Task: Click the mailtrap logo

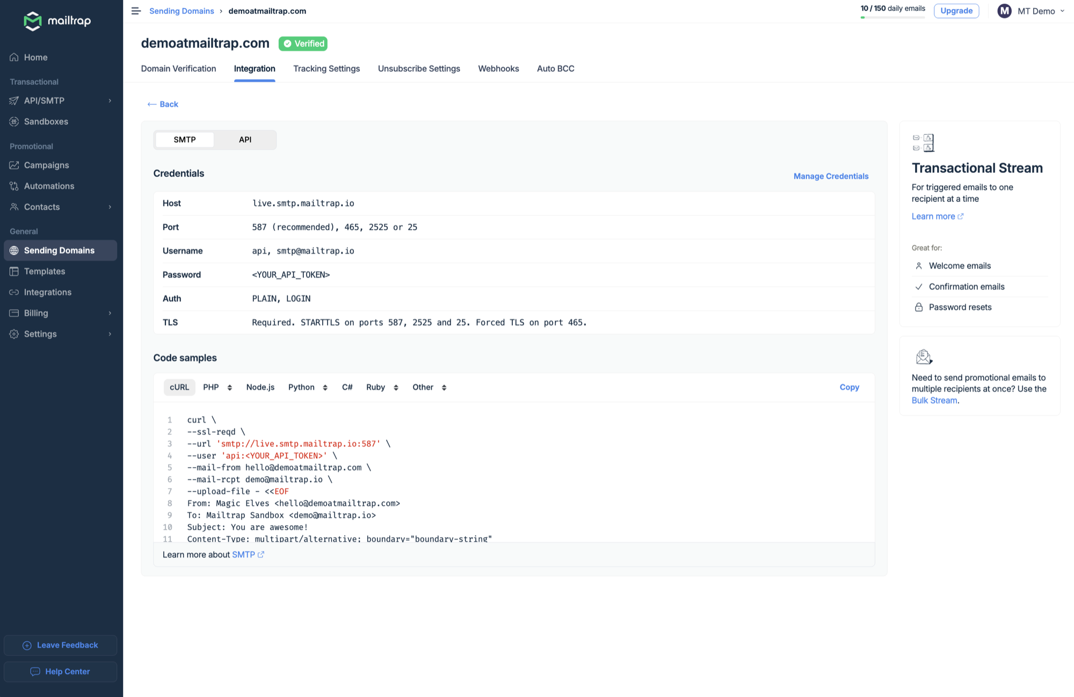Action: (x=57, y=21)
